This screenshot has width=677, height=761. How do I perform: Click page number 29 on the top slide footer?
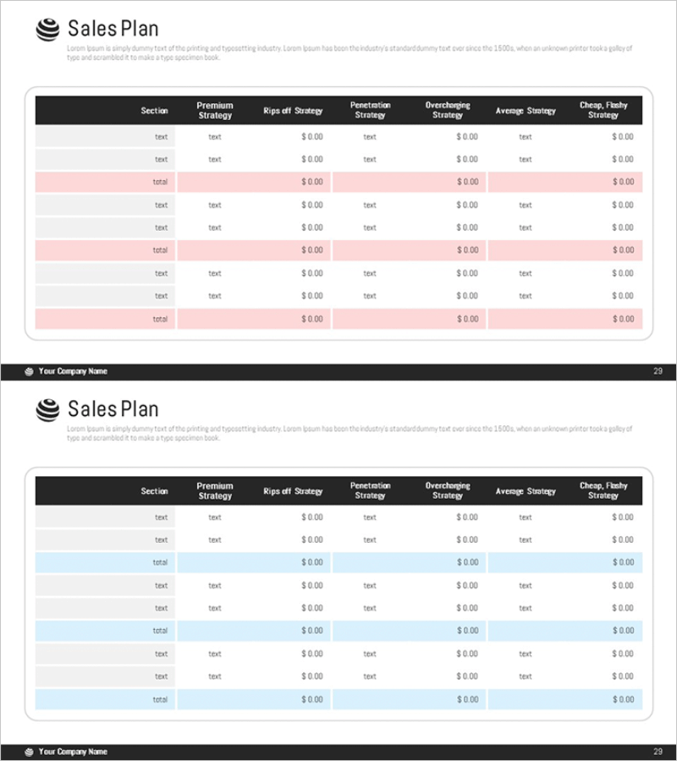point(658,371)
